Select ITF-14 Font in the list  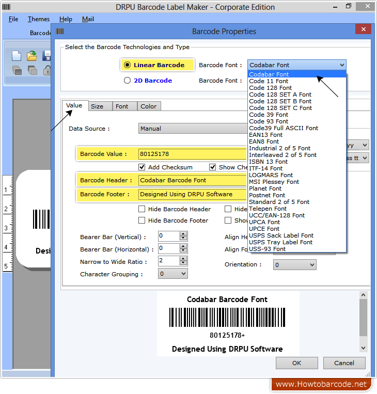click(297, 168)
